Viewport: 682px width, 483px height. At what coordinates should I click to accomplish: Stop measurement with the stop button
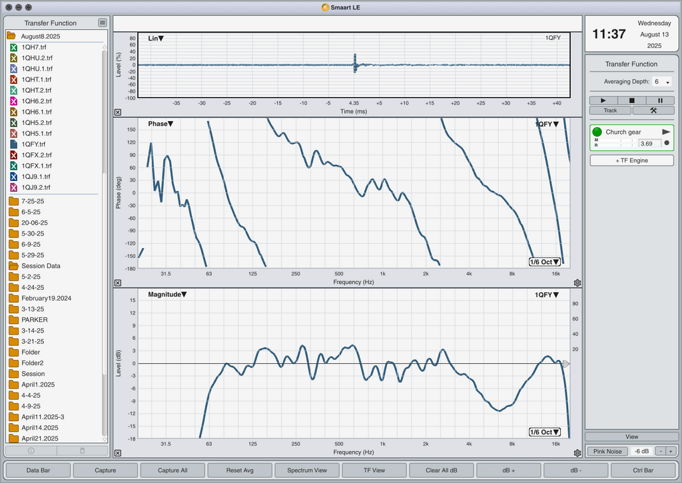pos(631,100)
